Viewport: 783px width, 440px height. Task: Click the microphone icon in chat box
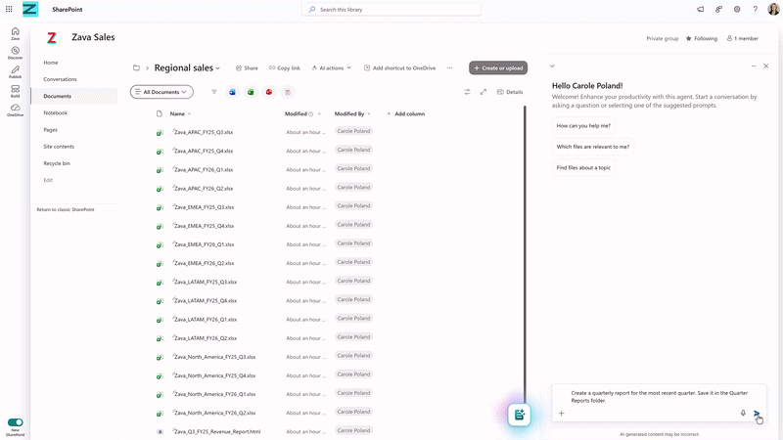743,413
